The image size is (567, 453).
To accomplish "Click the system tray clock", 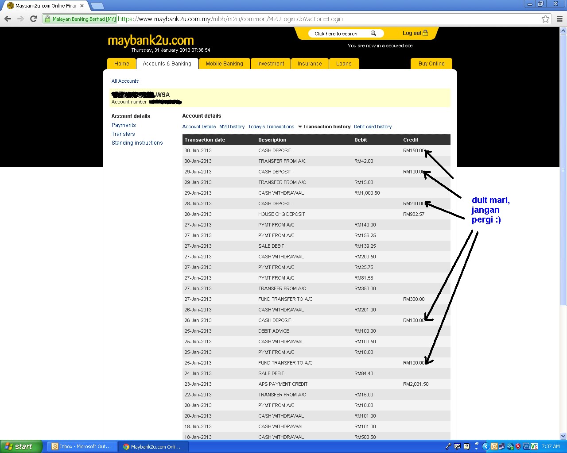I will tap(551, 446).
